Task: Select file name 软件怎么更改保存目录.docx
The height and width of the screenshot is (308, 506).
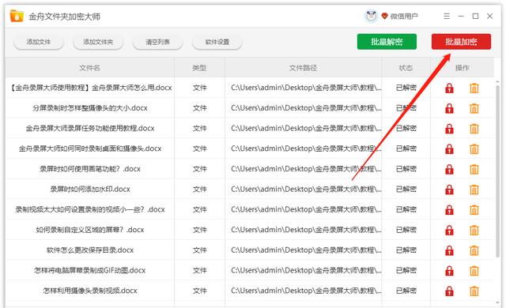Action: (90, 250)
